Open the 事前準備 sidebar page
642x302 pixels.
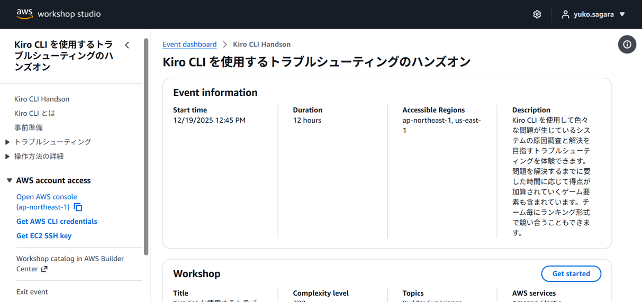click(x=29, y=127)
